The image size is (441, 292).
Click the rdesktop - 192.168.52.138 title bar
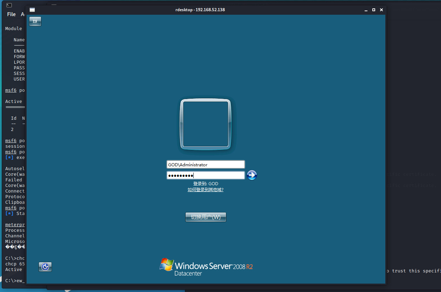click(200, 10)
